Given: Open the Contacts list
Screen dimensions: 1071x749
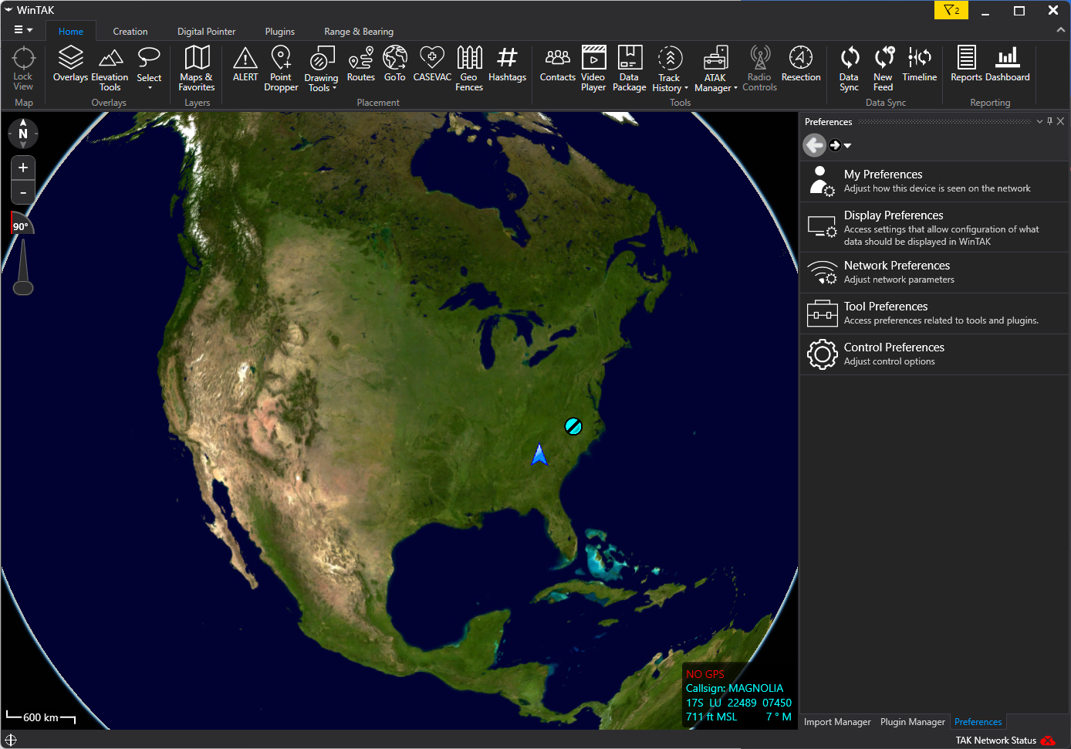Looking at the screenshot, I should (x=557, y=65).
